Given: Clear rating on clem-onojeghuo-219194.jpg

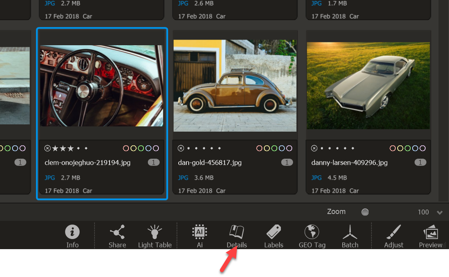Looking at the screenshot, I should coord(48,148).
